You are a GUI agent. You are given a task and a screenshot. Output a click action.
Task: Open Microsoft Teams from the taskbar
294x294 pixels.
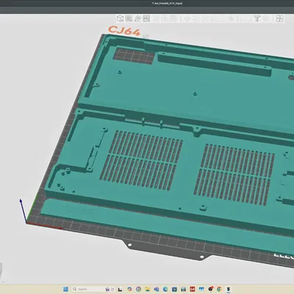coord(157,289)
